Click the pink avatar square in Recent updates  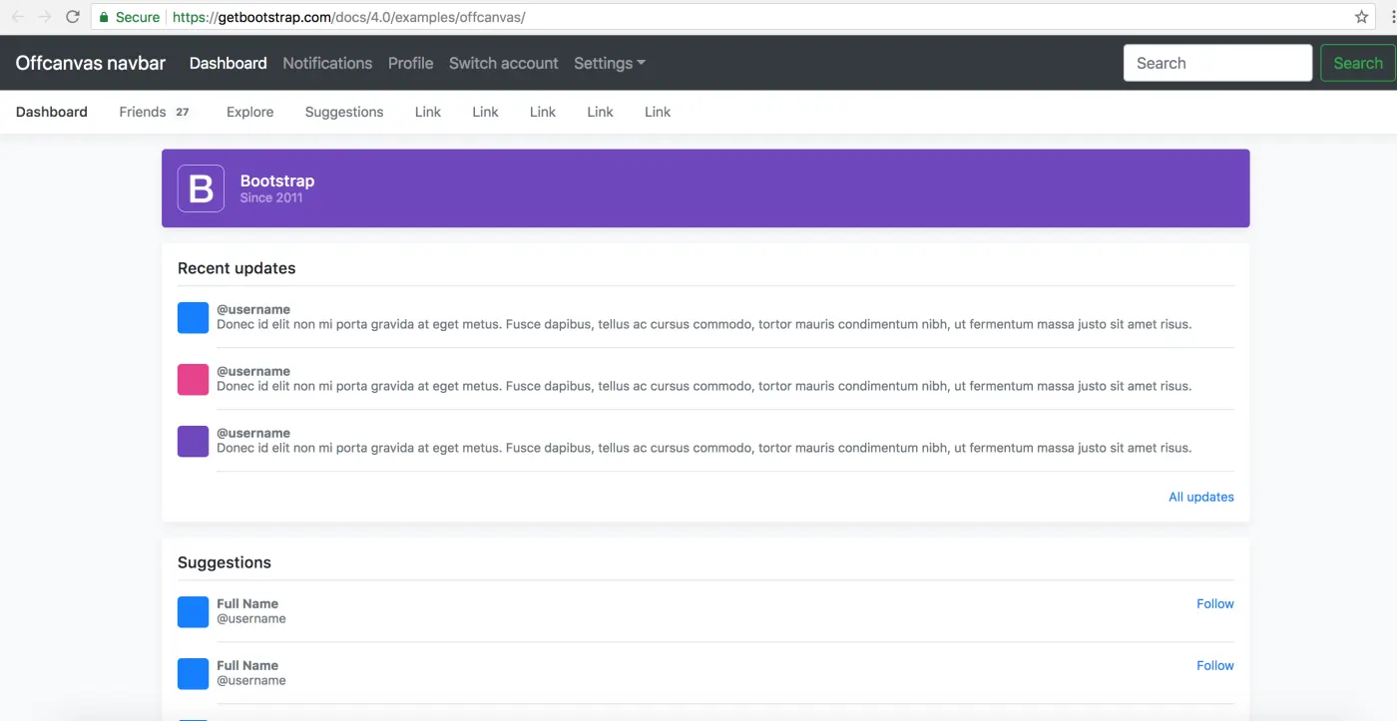point(193,379)
